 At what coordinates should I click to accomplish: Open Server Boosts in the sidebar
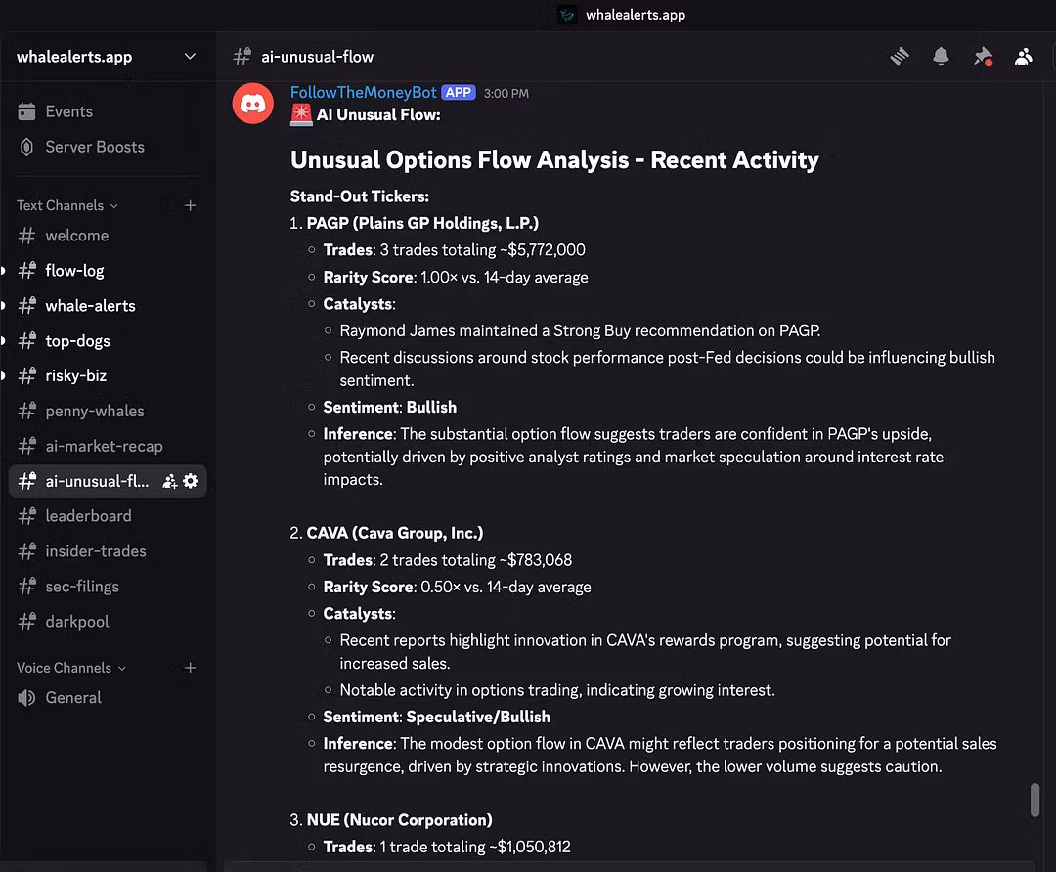94,147
